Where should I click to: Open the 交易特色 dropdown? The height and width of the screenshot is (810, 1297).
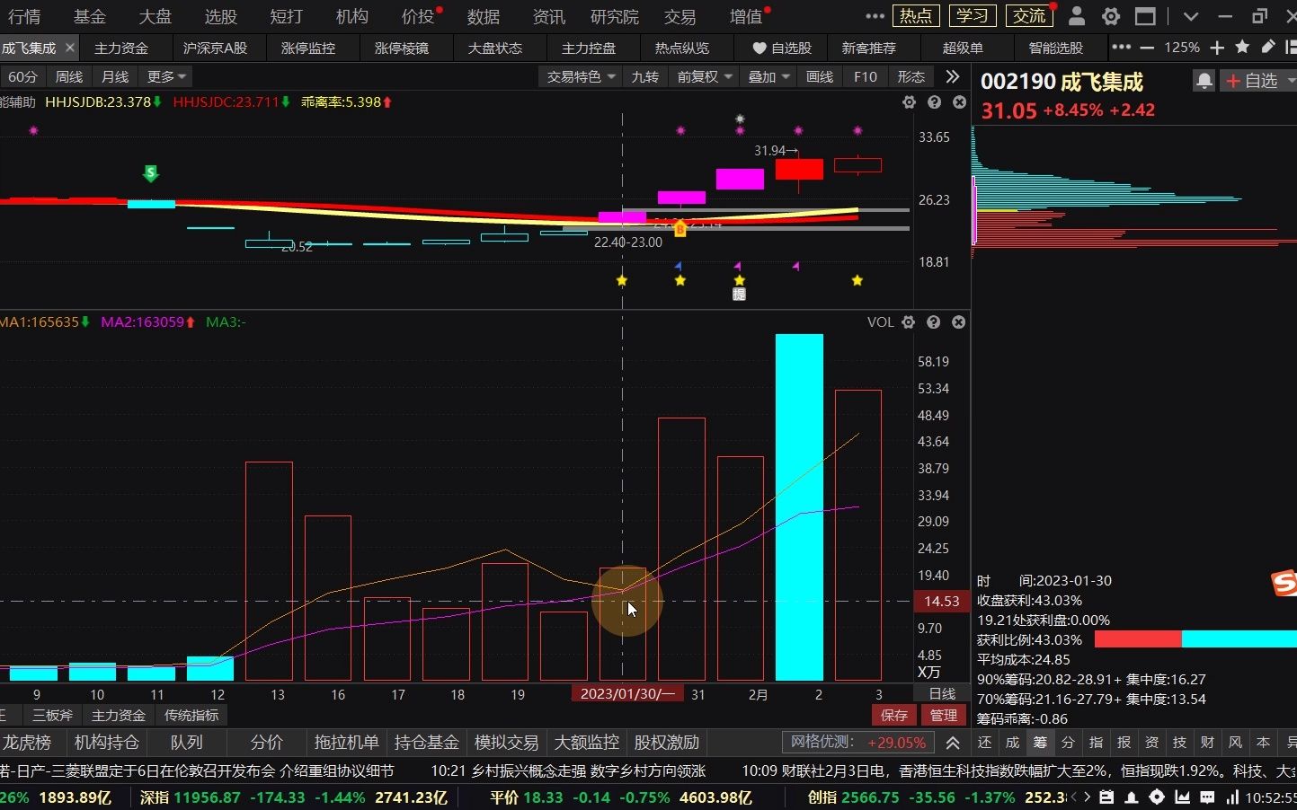[x=582, y=76]
